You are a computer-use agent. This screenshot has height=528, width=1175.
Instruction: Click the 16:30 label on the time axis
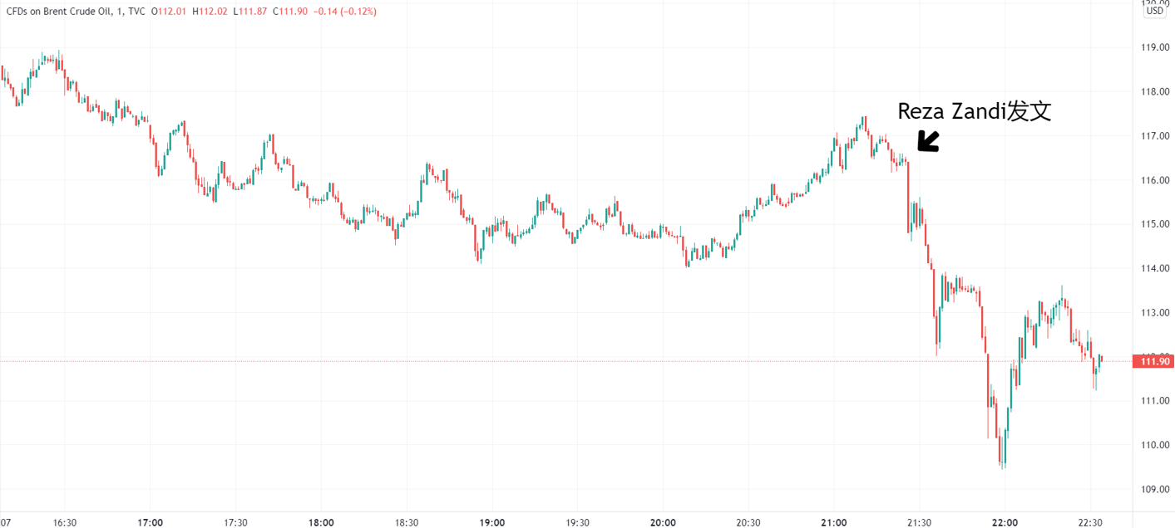[x=65, y=523]
